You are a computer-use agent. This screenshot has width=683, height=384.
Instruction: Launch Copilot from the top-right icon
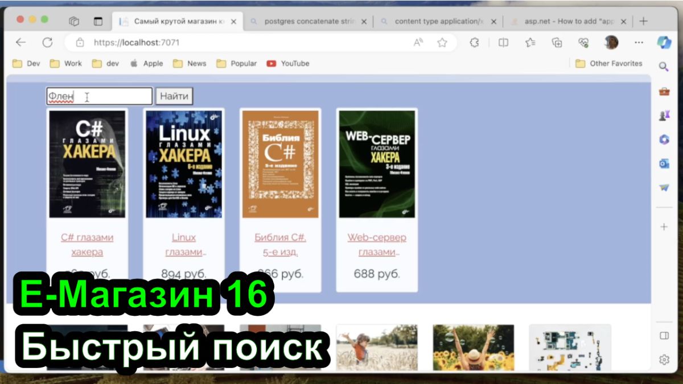(664, 42)
